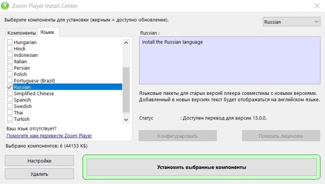
Task: Select the Hungarian list row label
Action: (x=25, y=42)
